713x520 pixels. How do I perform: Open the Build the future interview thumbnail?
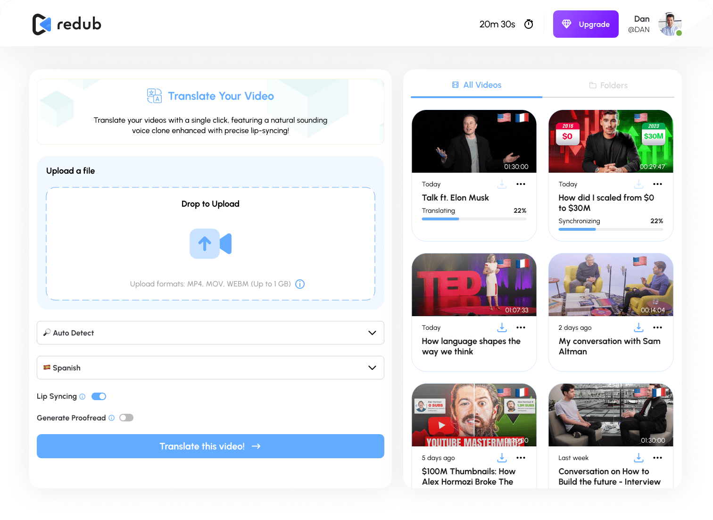click(x=611, y=415)
